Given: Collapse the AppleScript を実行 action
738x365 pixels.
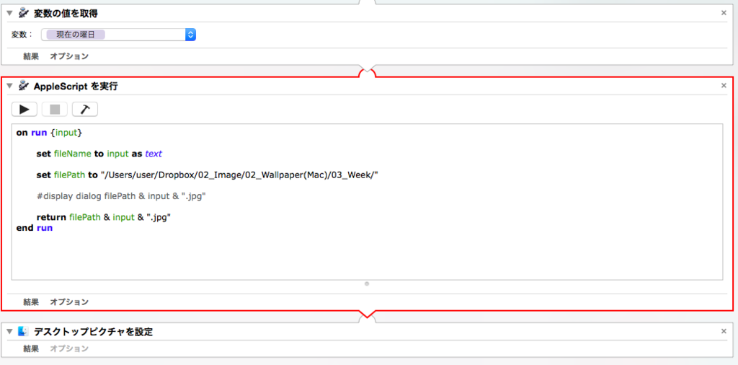Looking at the screenshot, I should [9, 86].
